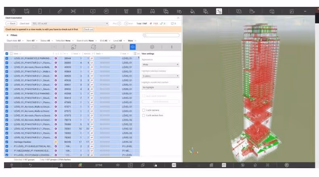Viewport: 319px width, 177px height.
Task: Select the highlighted Clash Automation toolbar icon
Action: 219,11
